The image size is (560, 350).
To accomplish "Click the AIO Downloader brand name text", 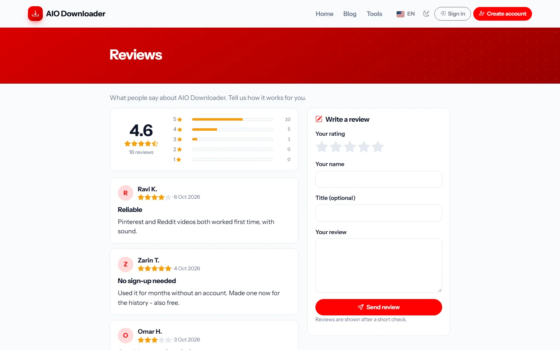I will [x=76, y=14].
